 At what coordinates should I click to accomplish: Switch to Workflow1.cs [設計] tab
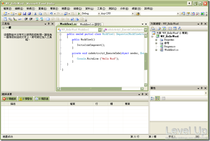click(x=91, y=24)
